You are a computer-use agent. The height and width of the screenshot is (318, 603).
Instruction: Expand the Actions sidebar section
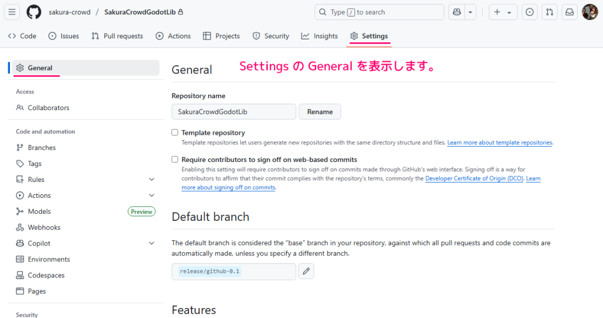coord(151,196)
